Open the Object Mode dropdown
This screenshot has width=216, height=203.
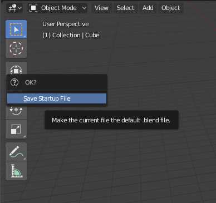click(x=57, y=8)
